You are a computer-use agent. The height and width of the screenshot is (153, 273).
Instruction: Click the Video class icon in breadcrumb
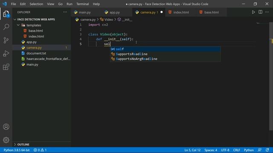click(x=102, y=20)
